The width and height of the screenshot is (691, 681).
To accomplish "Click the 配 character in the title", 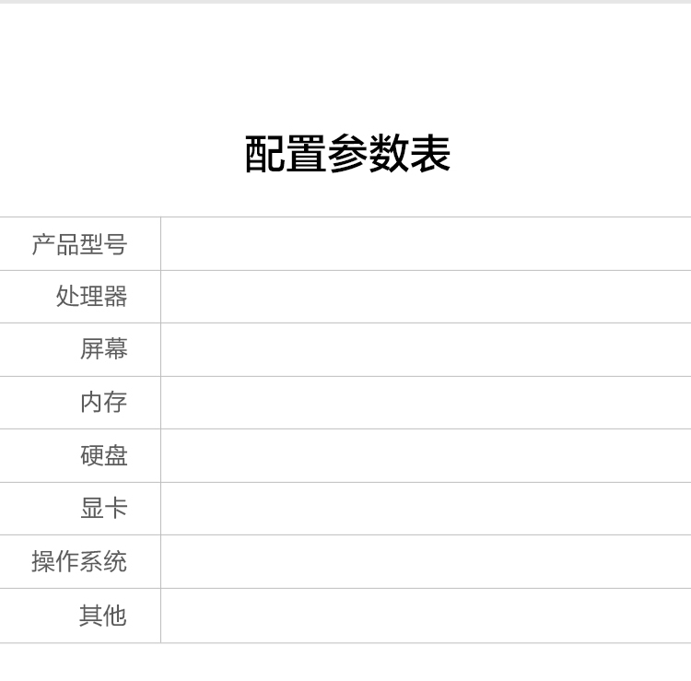I will (x=264, y=153).
